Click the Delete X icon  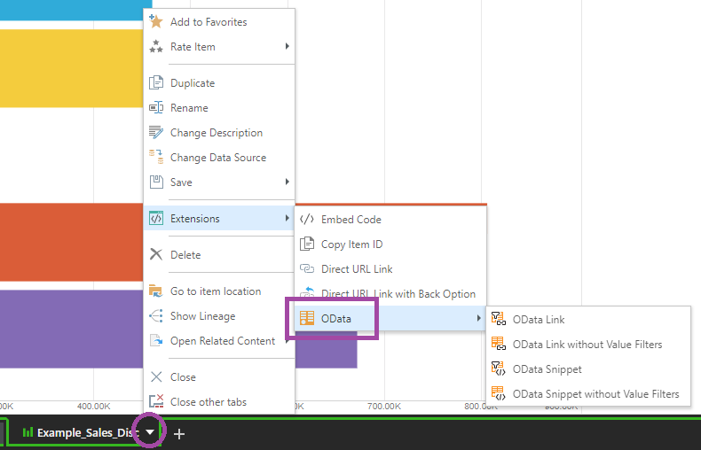(x=156, y=255)
